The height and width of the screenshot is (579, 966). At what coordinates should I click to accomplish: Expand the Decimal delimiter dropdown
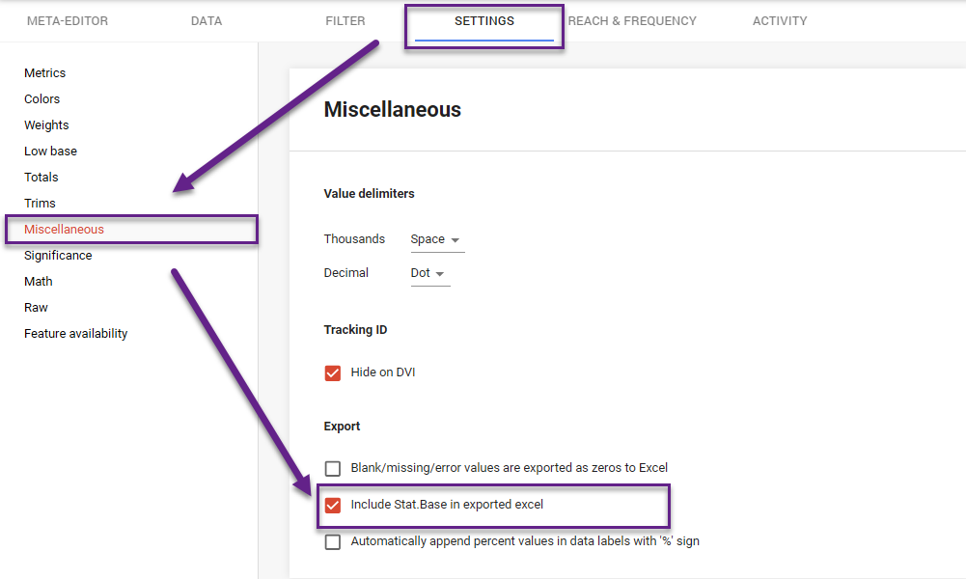429,273
